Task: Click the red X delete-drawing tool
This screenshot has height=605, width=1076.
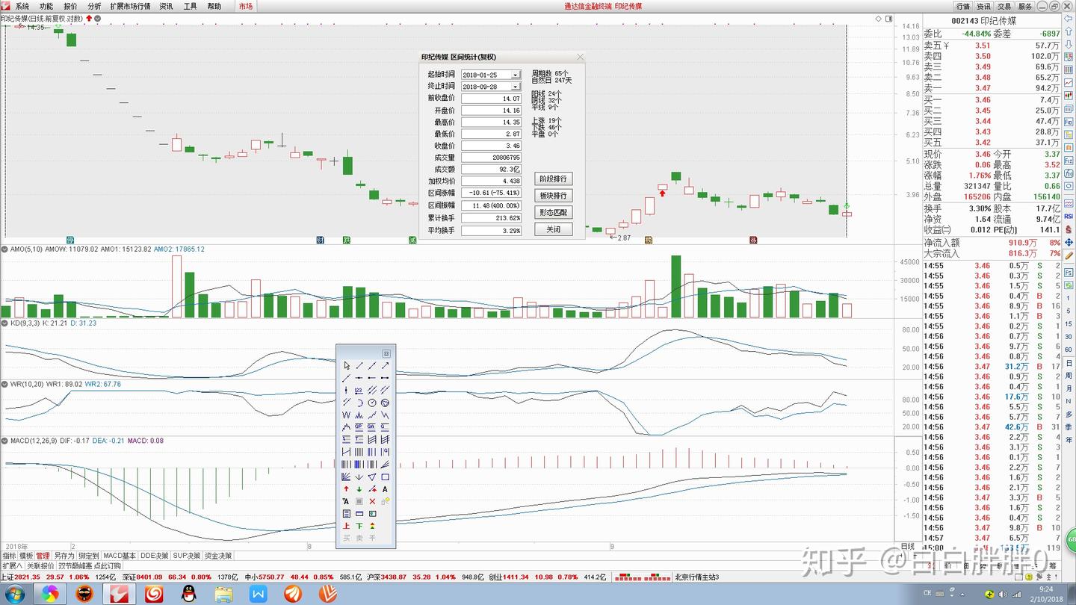Action: coord(372,501)
